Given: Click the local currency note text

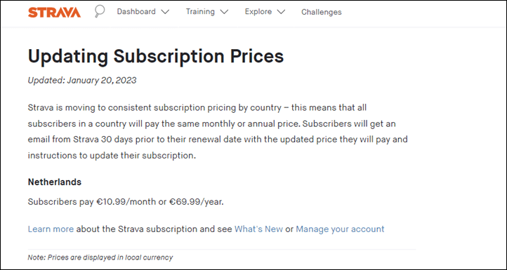Looking at the screenshot, I should (100, 257).
